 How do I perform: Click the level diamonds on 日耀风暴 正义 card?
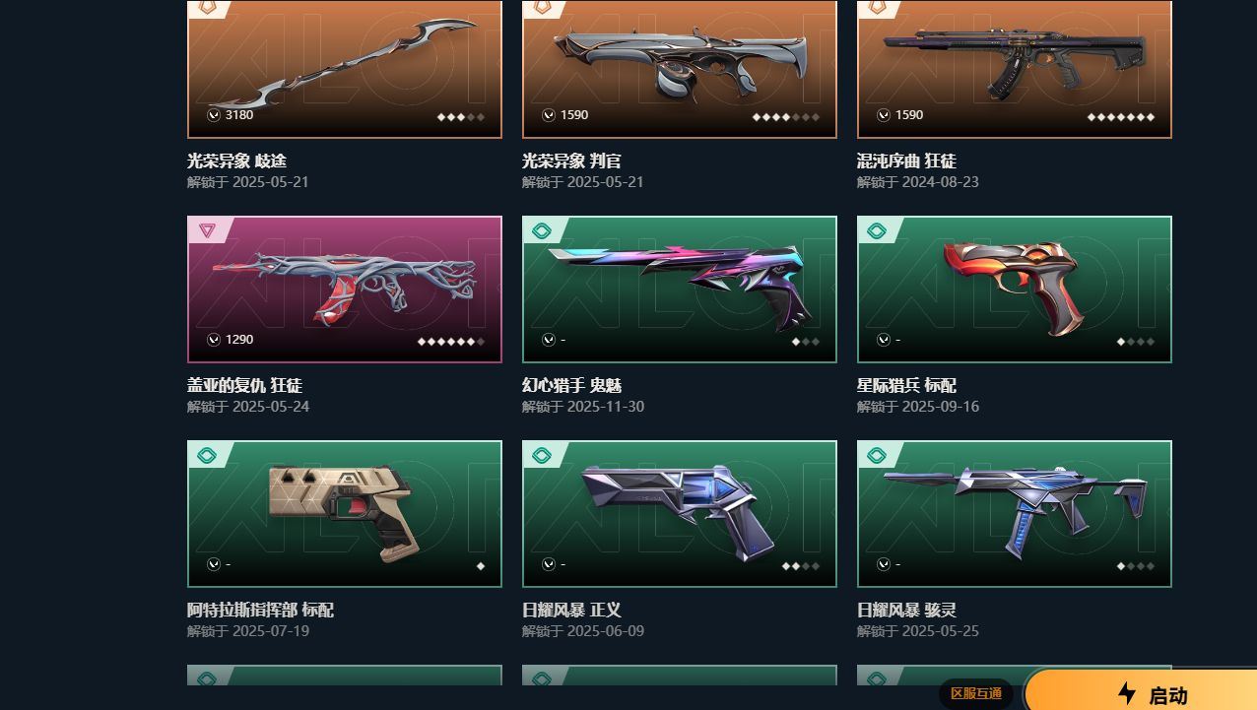pos(801,566)
